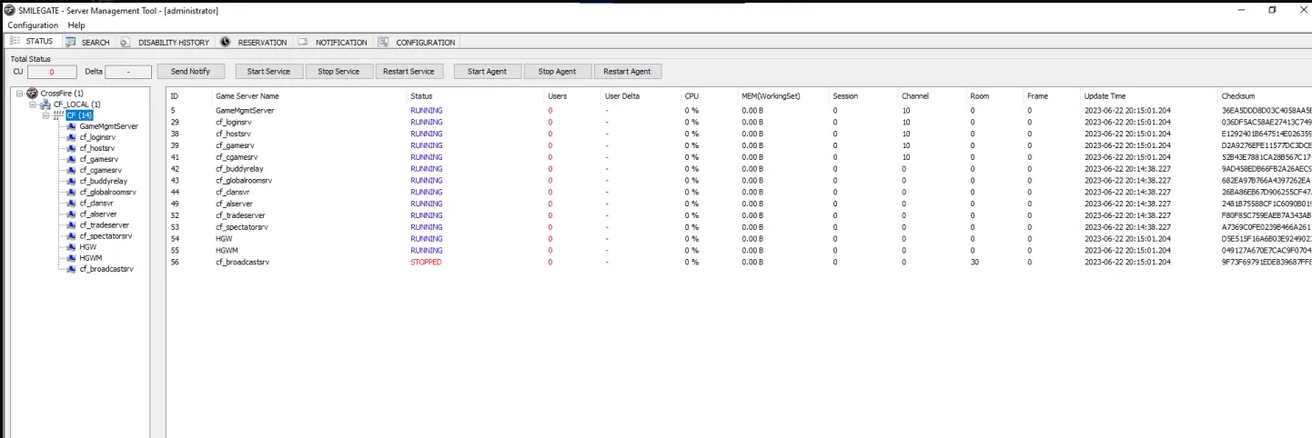Image resolution: width=1312 pixels, height=438 pixels.
Task: Click cf_globalroomsrv's server icon in tree
Action: (72, 192)
